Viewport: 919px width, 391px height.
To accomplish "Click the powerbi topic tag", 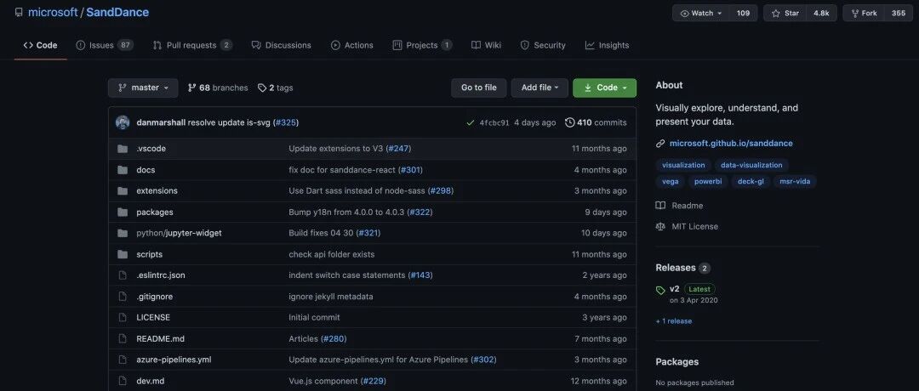I will 709,181.
